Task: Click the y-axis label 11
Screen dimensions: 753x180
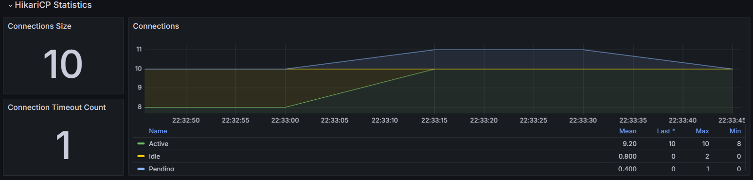Action: tap(139, 50)
